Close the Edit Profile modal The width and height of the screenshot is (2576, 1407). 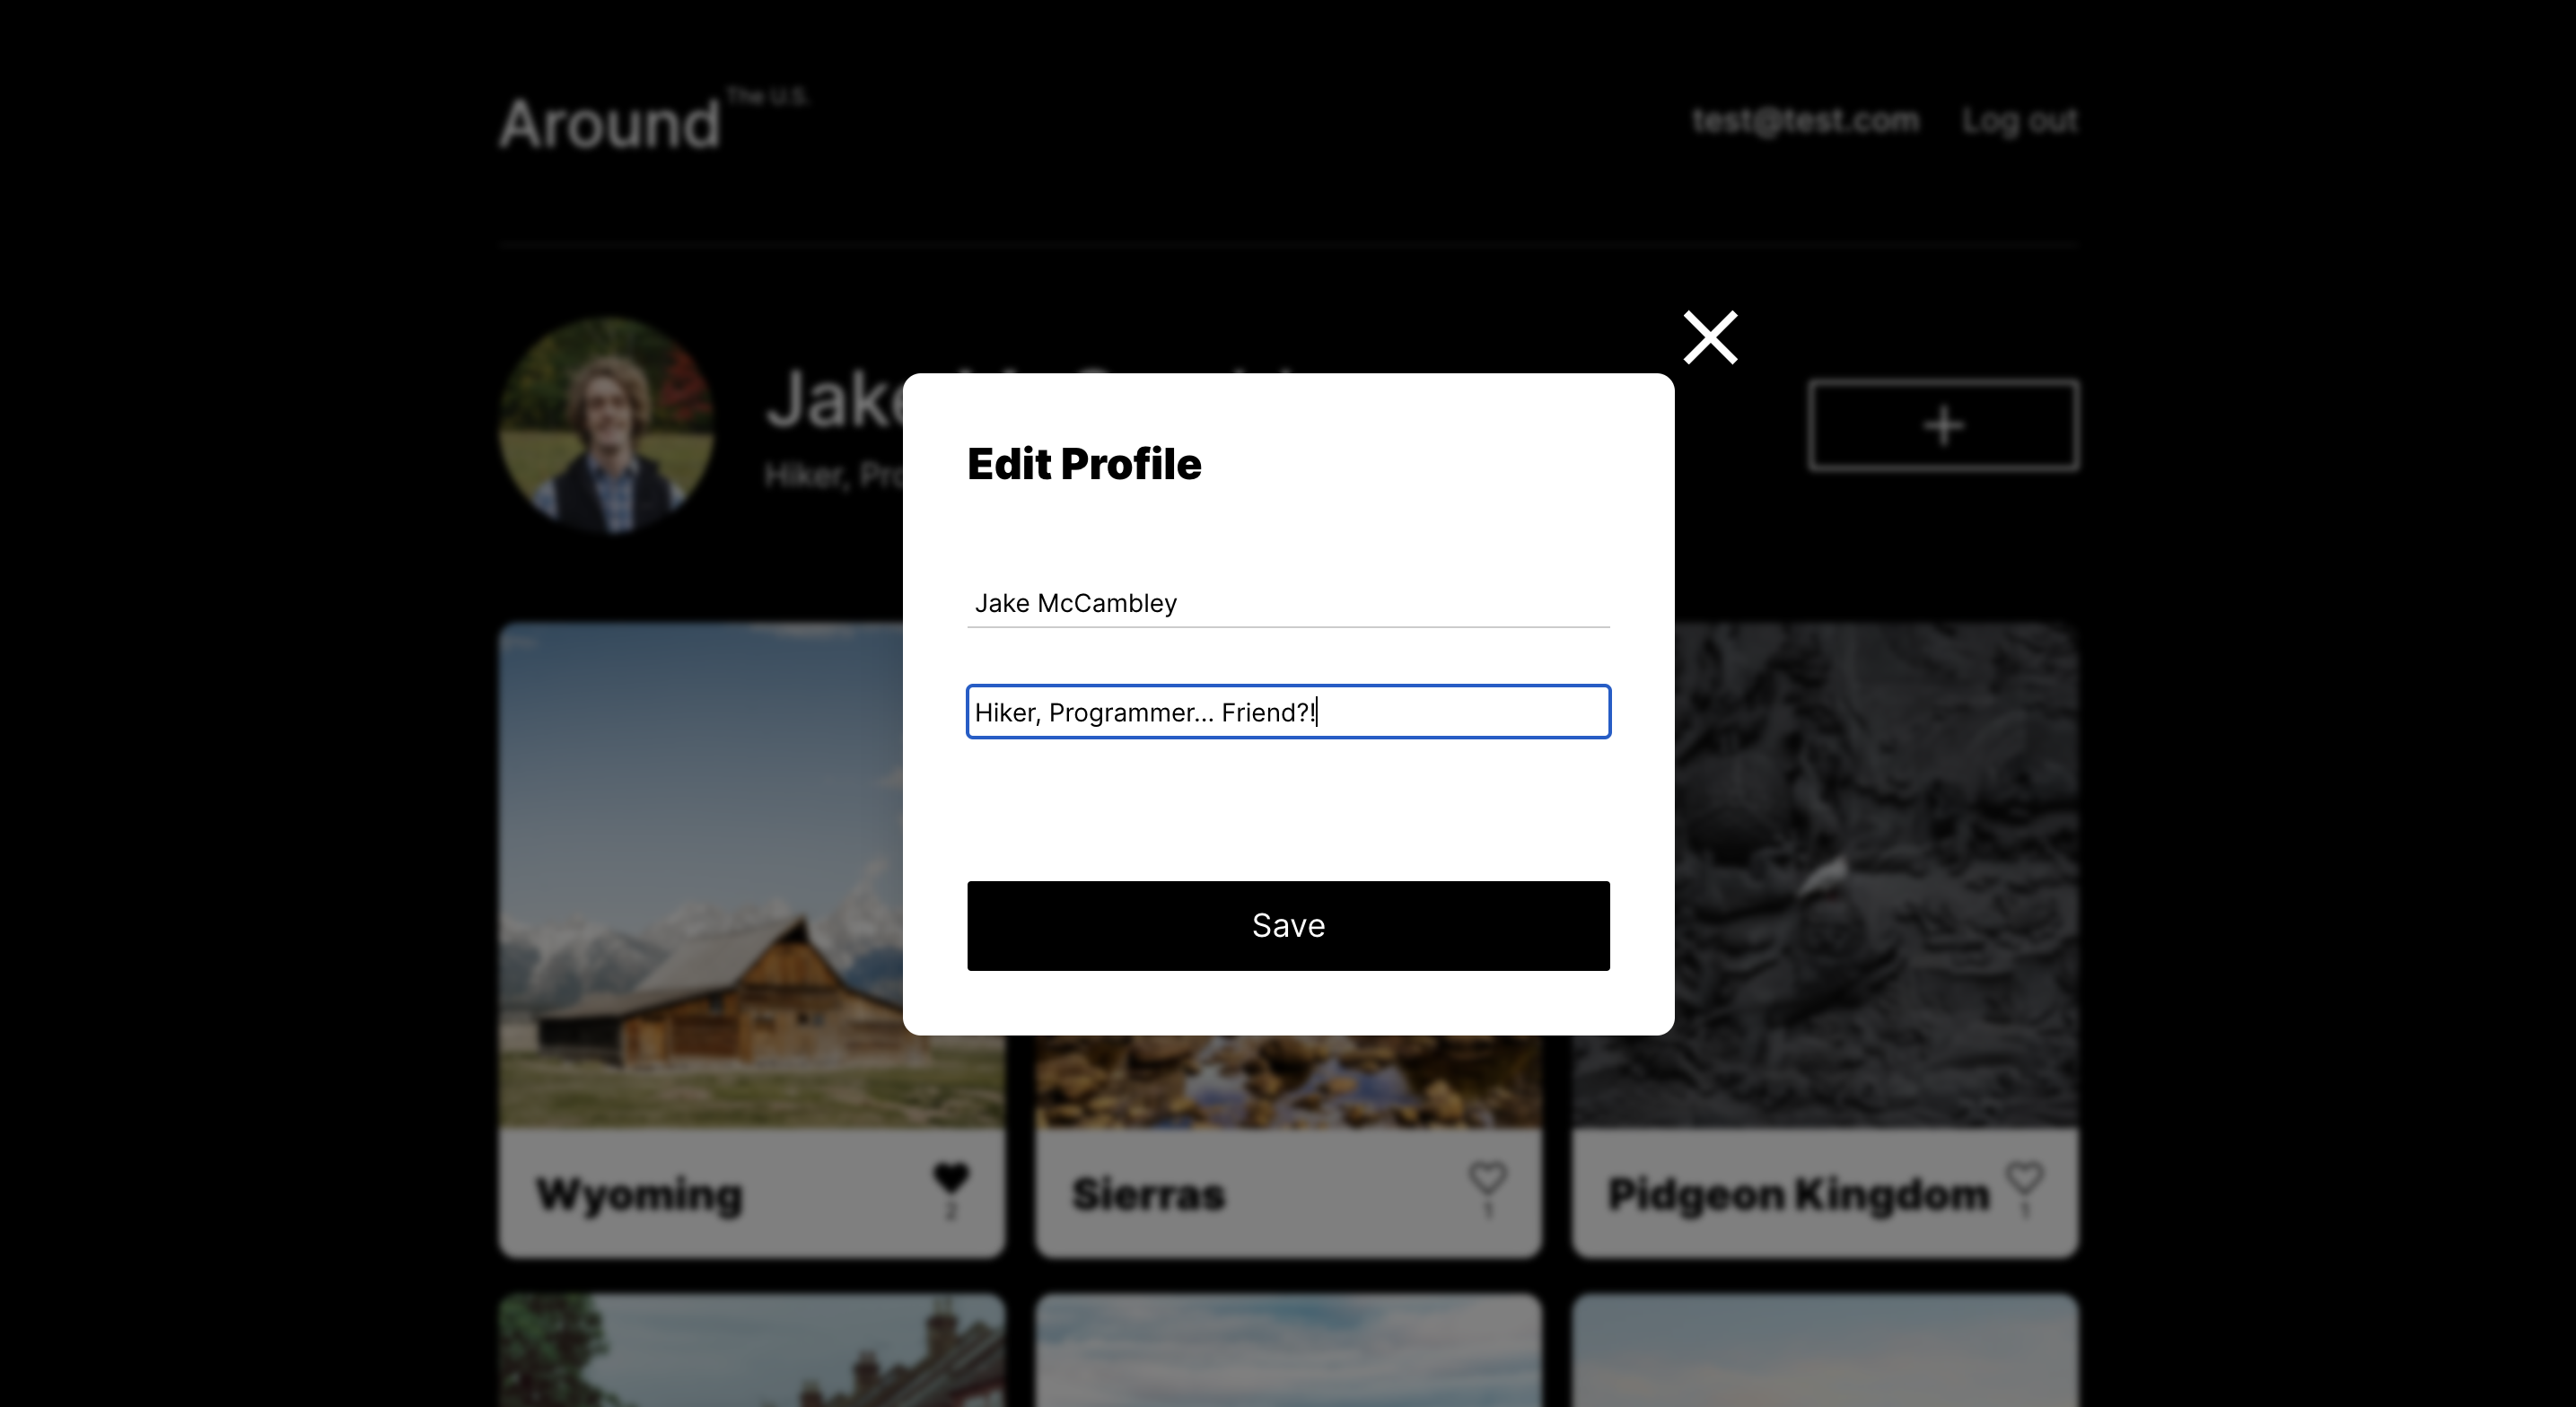(x=1710, y=337)
